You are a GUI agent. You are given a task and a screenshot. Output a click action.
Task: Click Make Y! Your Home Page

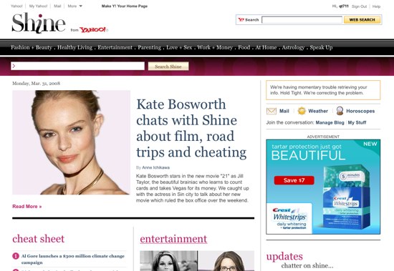click(125, 6)
